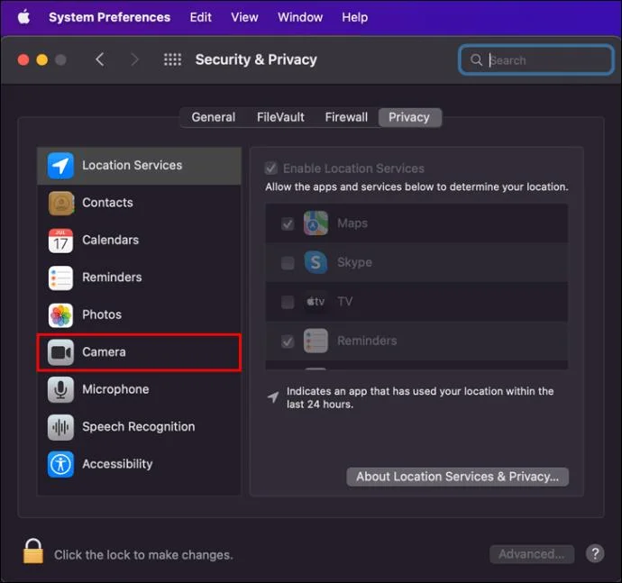Click the Skype app icon

pos(316,262)
